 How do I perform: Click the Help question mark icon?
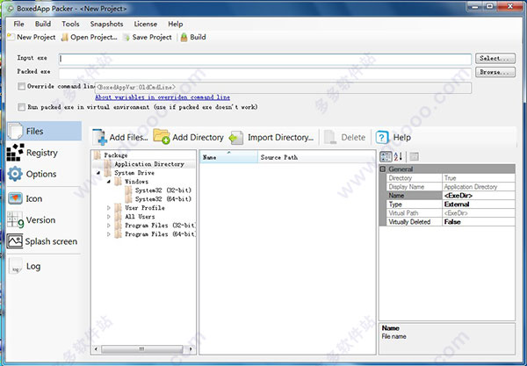pos(382,137)
